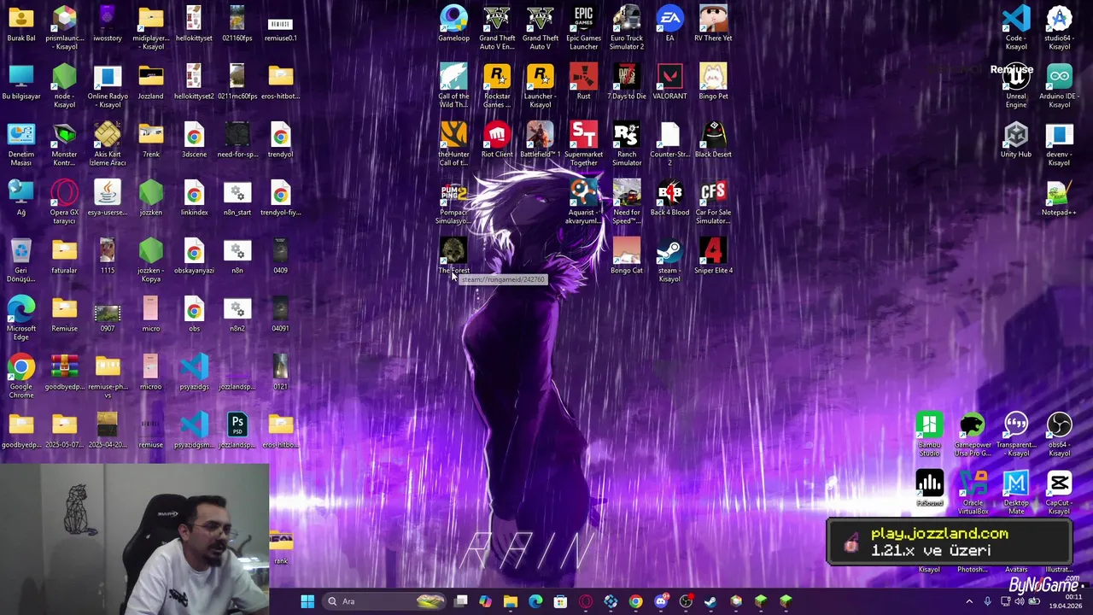The width and height of the screenshot is (1093, 615).
Task: Open Riot Client desktop icon
Action: click(x=497, y=140)
